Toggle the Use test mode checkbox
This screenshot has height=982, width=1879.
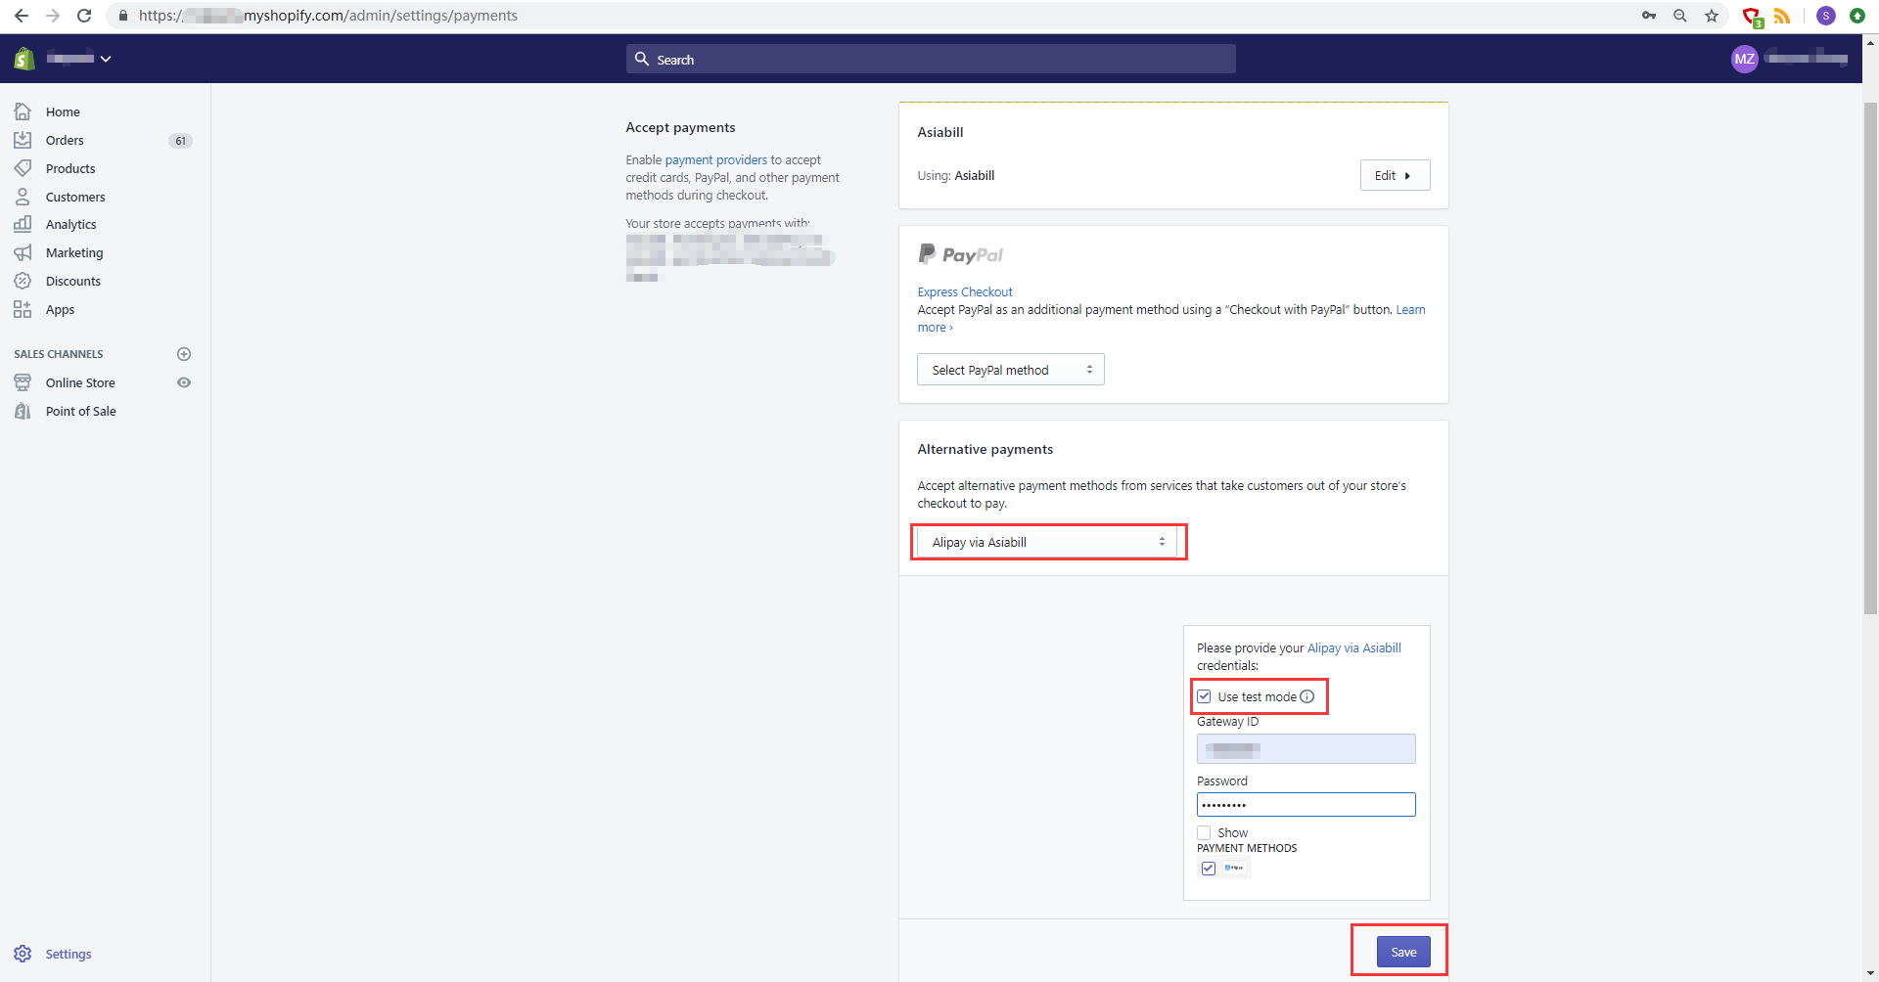coord(1204,696)
